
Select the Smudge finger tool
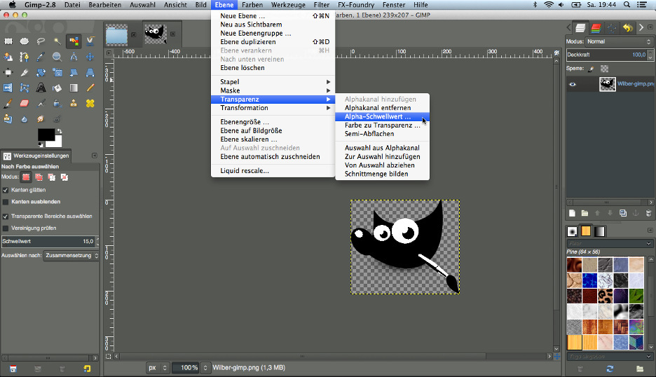pos(41,119)
